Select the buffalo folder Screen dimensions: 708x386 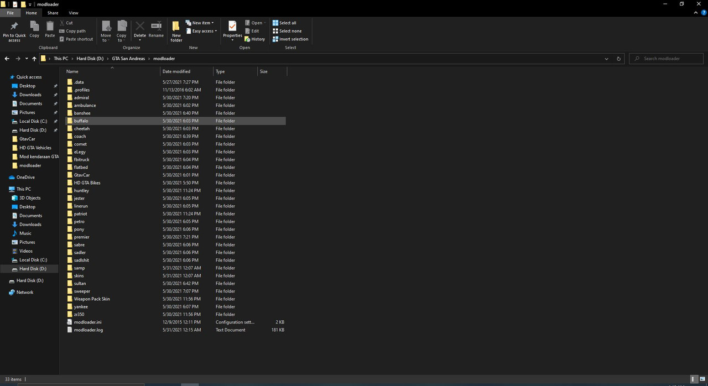pos(81,121)
